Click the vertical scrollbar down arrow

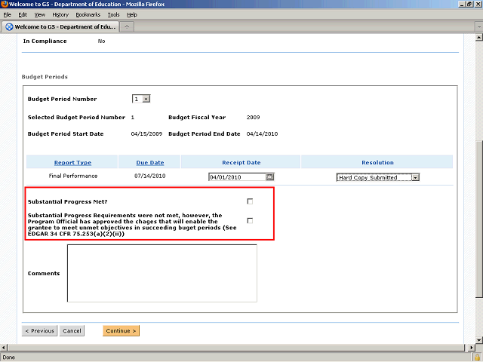click(479, 340)
